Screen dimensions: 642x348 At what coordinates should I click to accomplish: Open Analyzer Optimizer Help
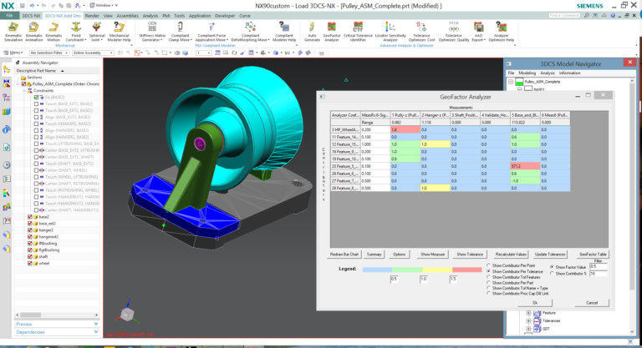[502, 32]
